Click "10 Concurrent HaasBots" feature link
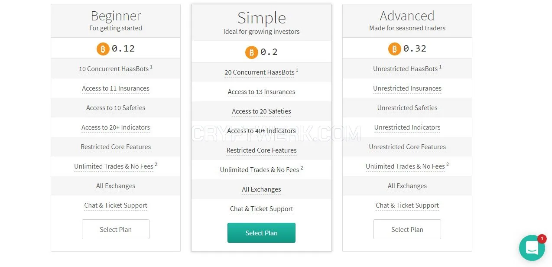Image resolution: width=552 pixels, height=267 pixels. tap(114, 69)
